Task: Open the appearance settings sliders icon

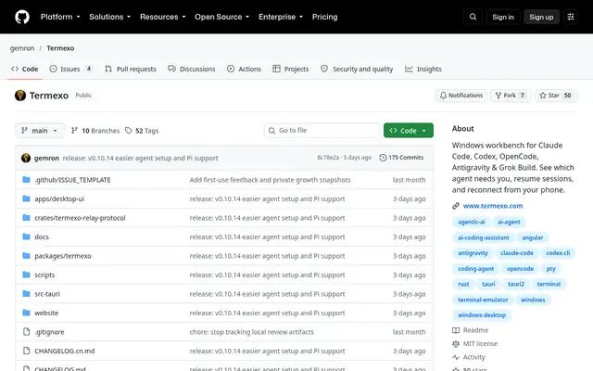Action: 571,17
